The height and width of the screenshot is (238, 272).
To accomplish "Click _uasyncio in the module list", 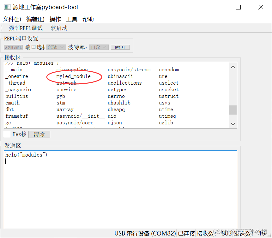I will click(18, 90).
